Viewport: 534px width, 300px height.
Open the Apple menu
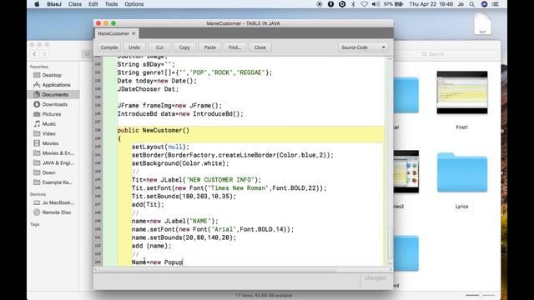pos(37,4)
